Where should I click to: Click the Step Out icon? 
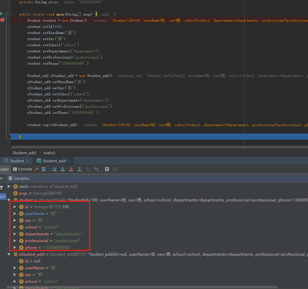pos(80,169)
